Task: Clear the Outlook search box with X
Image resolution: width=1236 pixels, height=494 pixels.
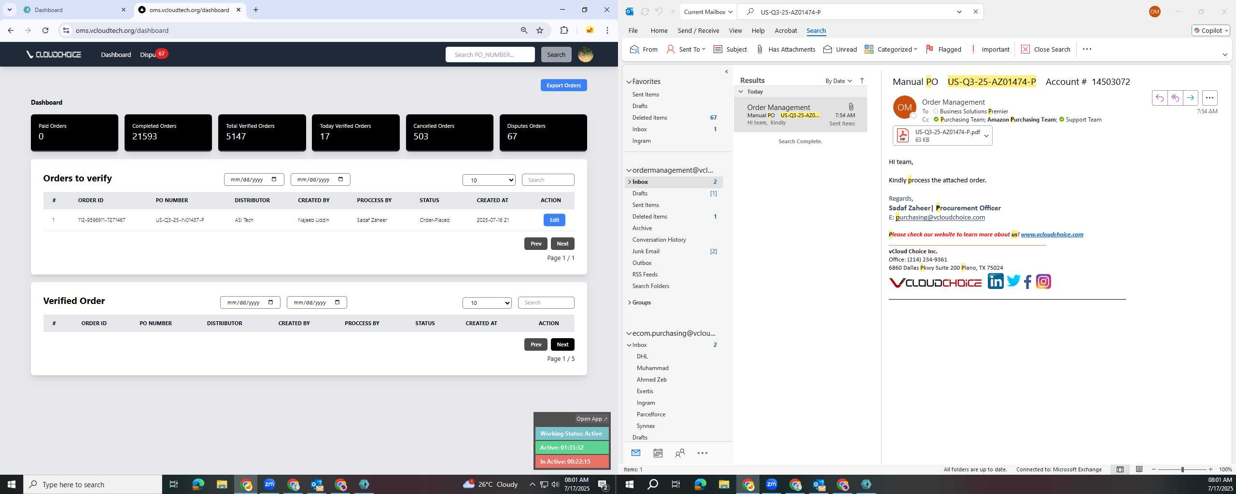Action: (975, 12)
